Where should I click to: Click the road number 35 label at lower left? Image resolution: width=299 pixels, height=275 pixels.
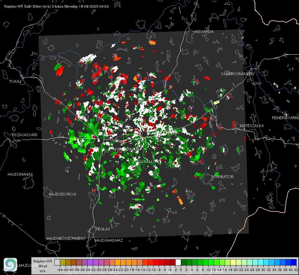(x=4, y=216)
